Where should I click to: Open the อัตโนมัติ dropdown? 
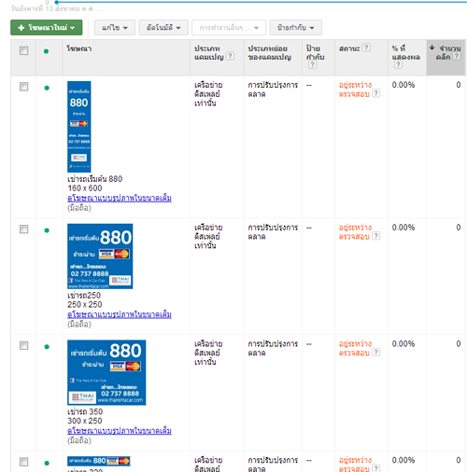click(x=163, y=28)
